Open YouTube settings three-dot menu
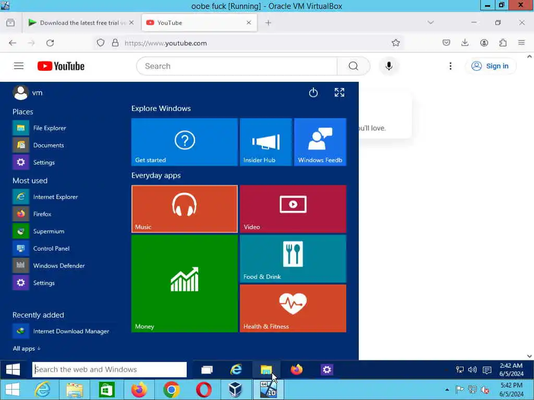 click(x=450, y=66)
